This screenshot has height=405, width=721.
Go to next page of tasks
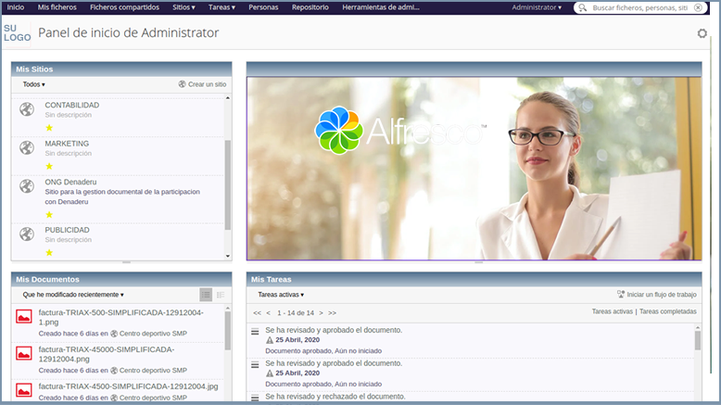(x=321, y=312)
